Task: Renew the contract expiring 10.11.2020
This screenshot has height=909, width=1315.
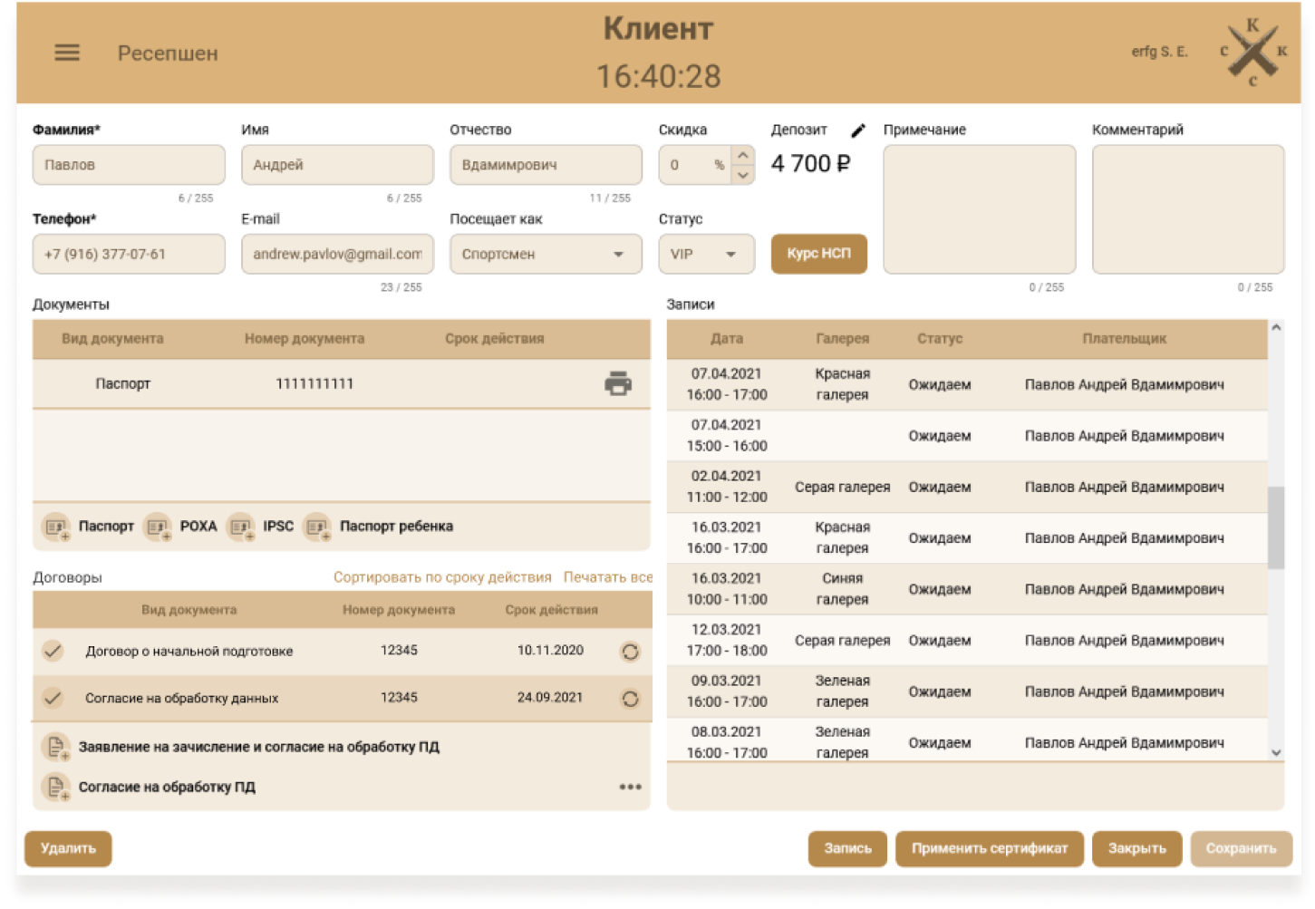Action: click(x=630, y=652)
